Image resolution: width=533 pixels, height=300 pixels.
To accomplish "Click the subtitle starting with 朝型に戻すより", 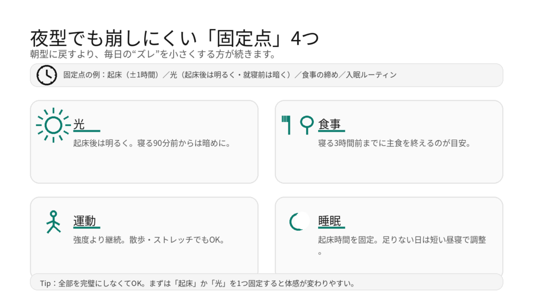I will click(153, 54).
